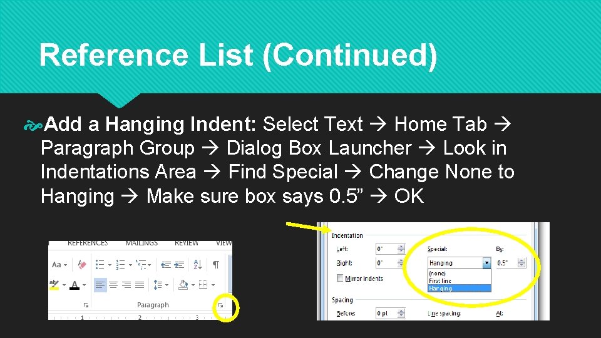Screen dimensions: 601x338
Task: Expand the font color dropdown arrow
Action: (85, 285)
